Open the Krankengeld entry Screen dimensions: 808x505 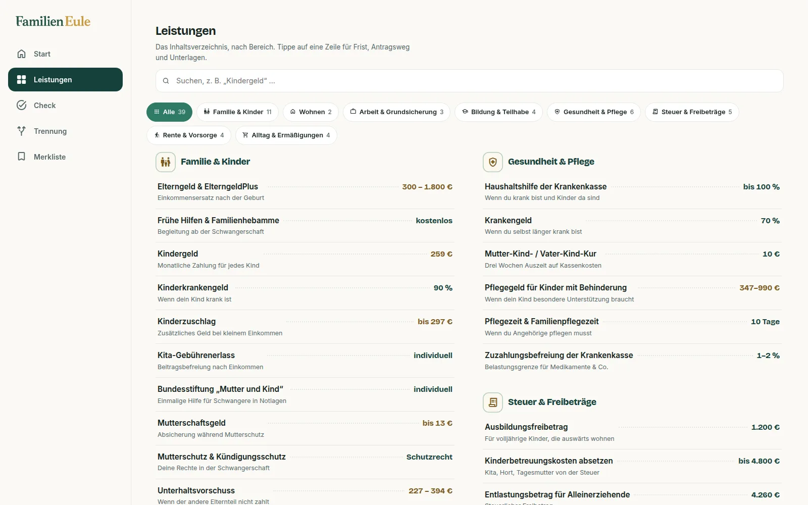[632, 226]
